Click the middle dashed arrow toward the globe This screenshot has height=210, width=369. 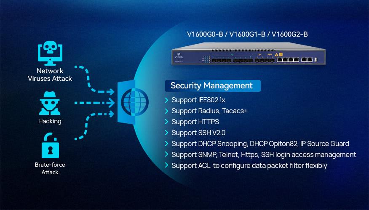tap(95, 103)
